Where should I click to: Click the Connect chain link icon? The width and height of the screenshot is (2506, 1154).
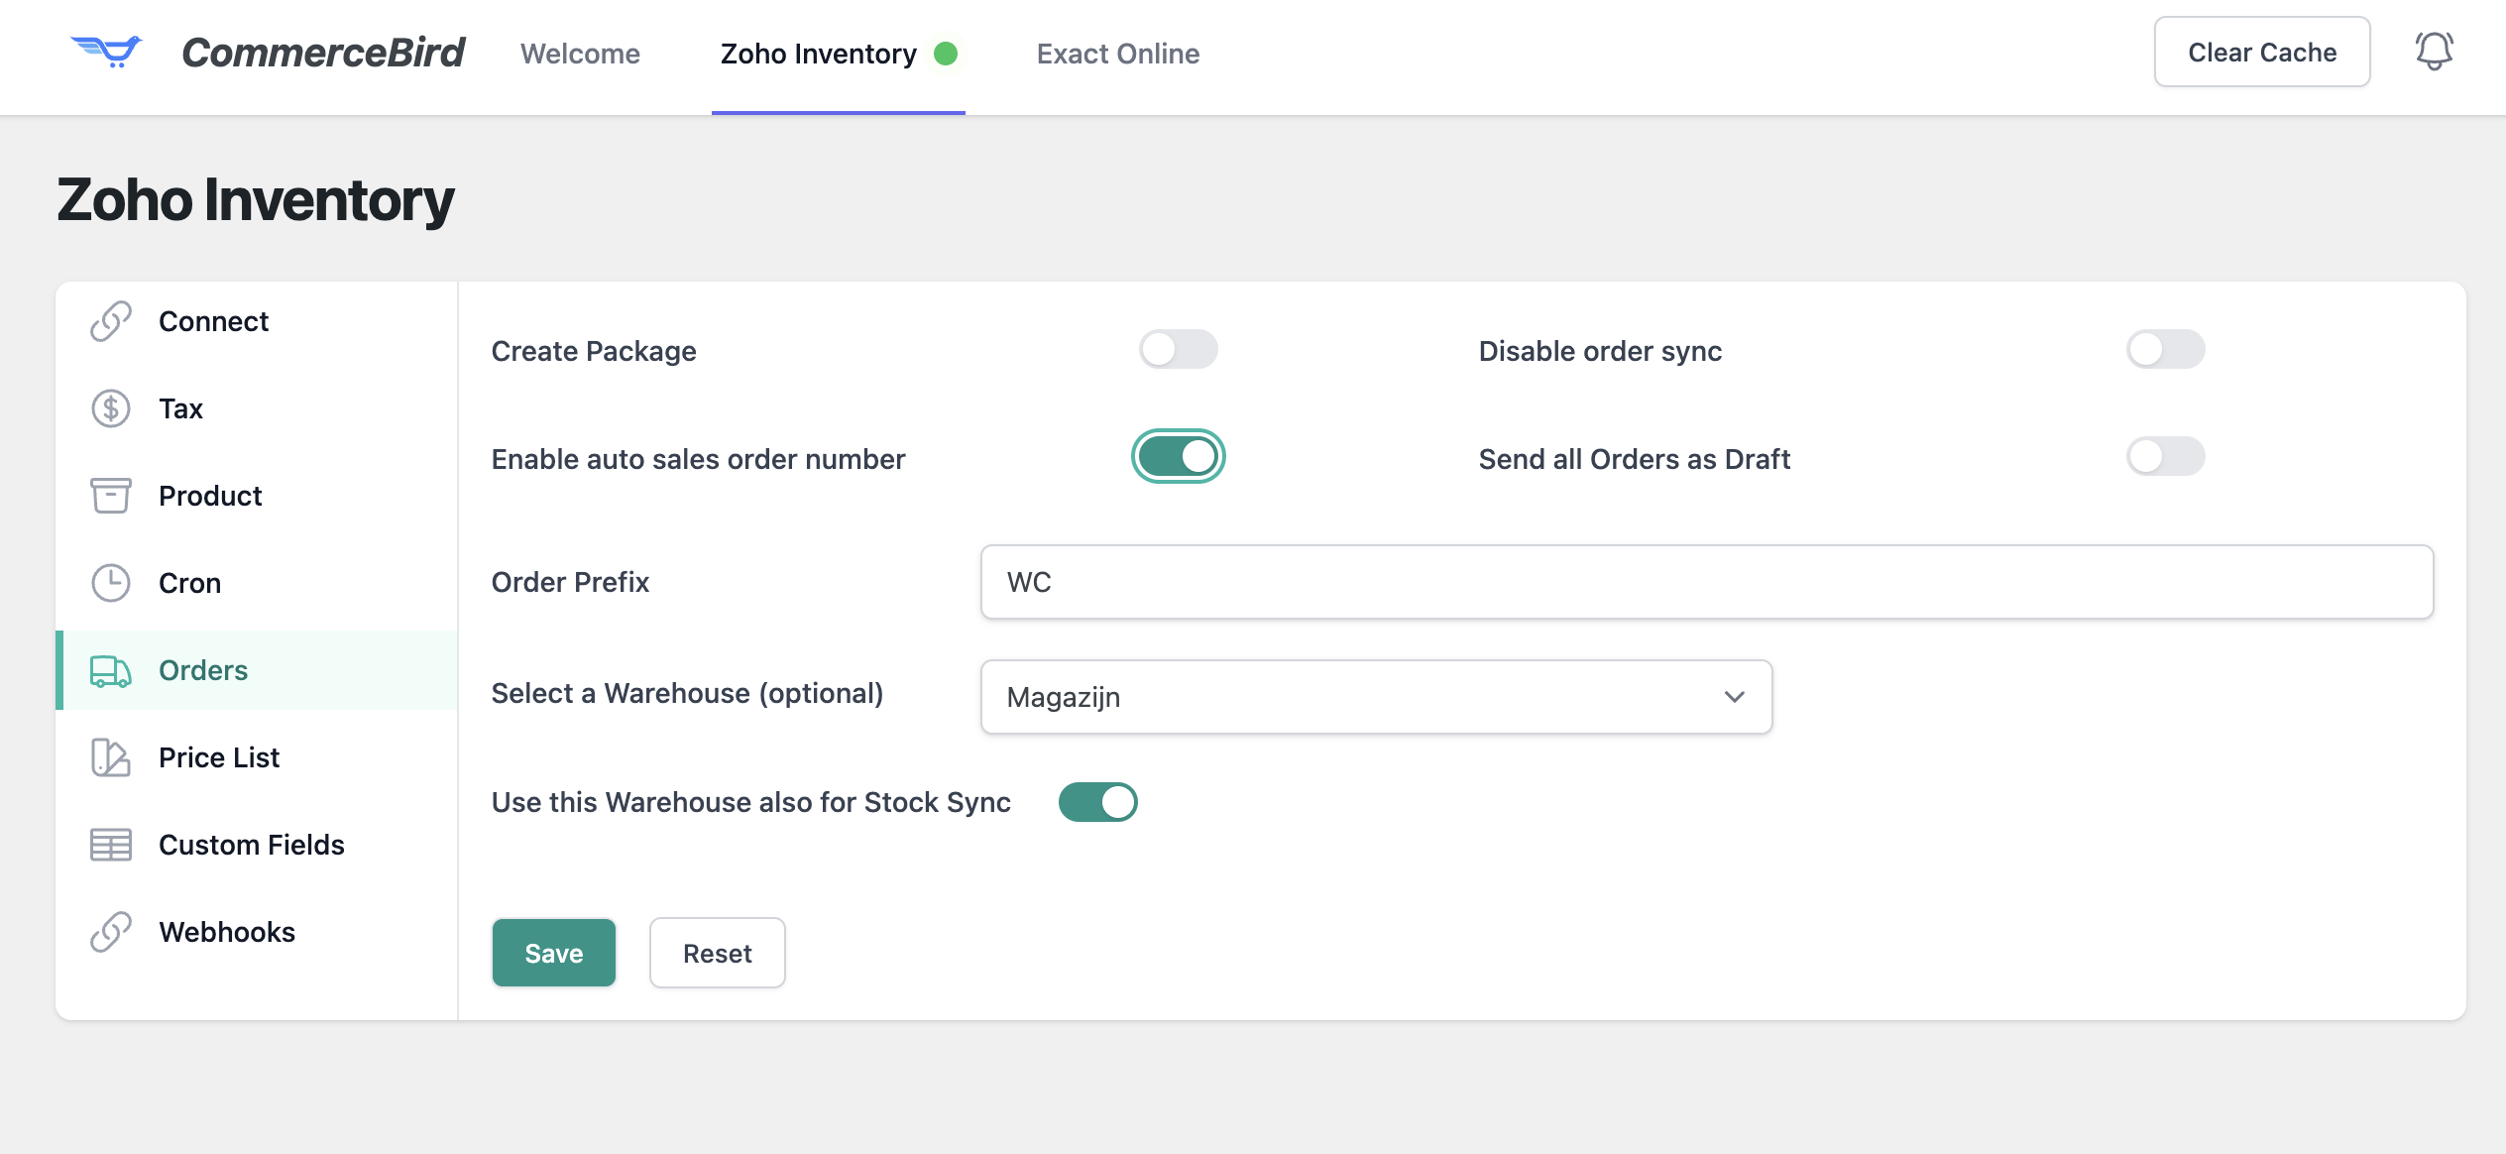111,321
